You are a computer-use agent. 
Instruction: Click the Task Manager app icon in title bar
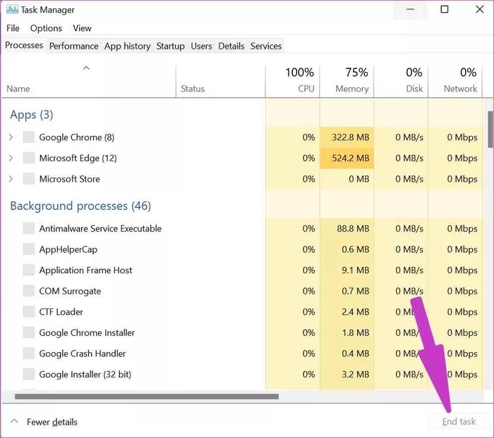(12, 10)
